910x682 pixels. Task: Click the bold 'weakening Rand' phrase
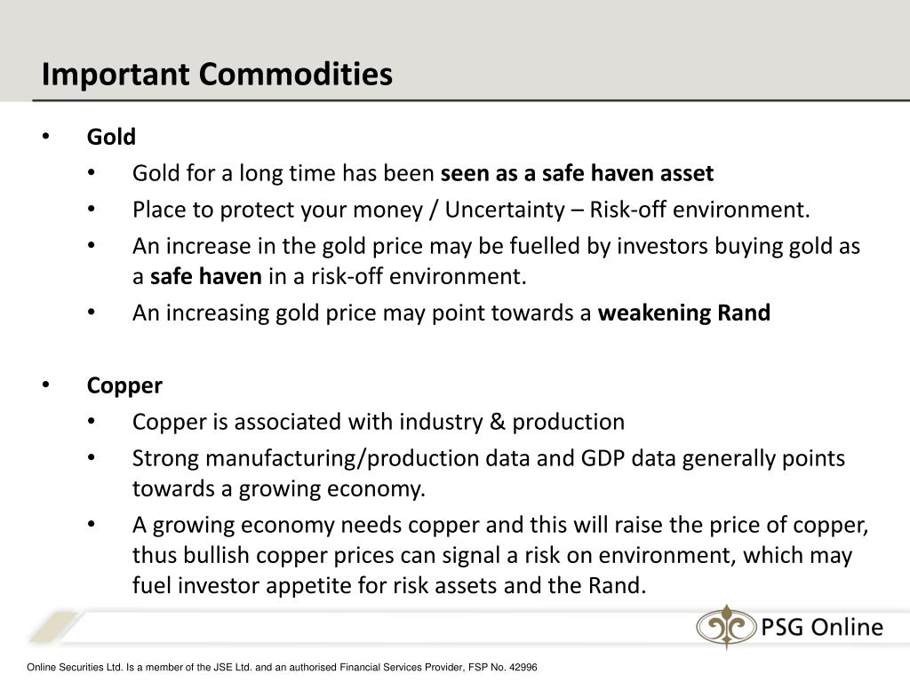click(x=683, y=313)
